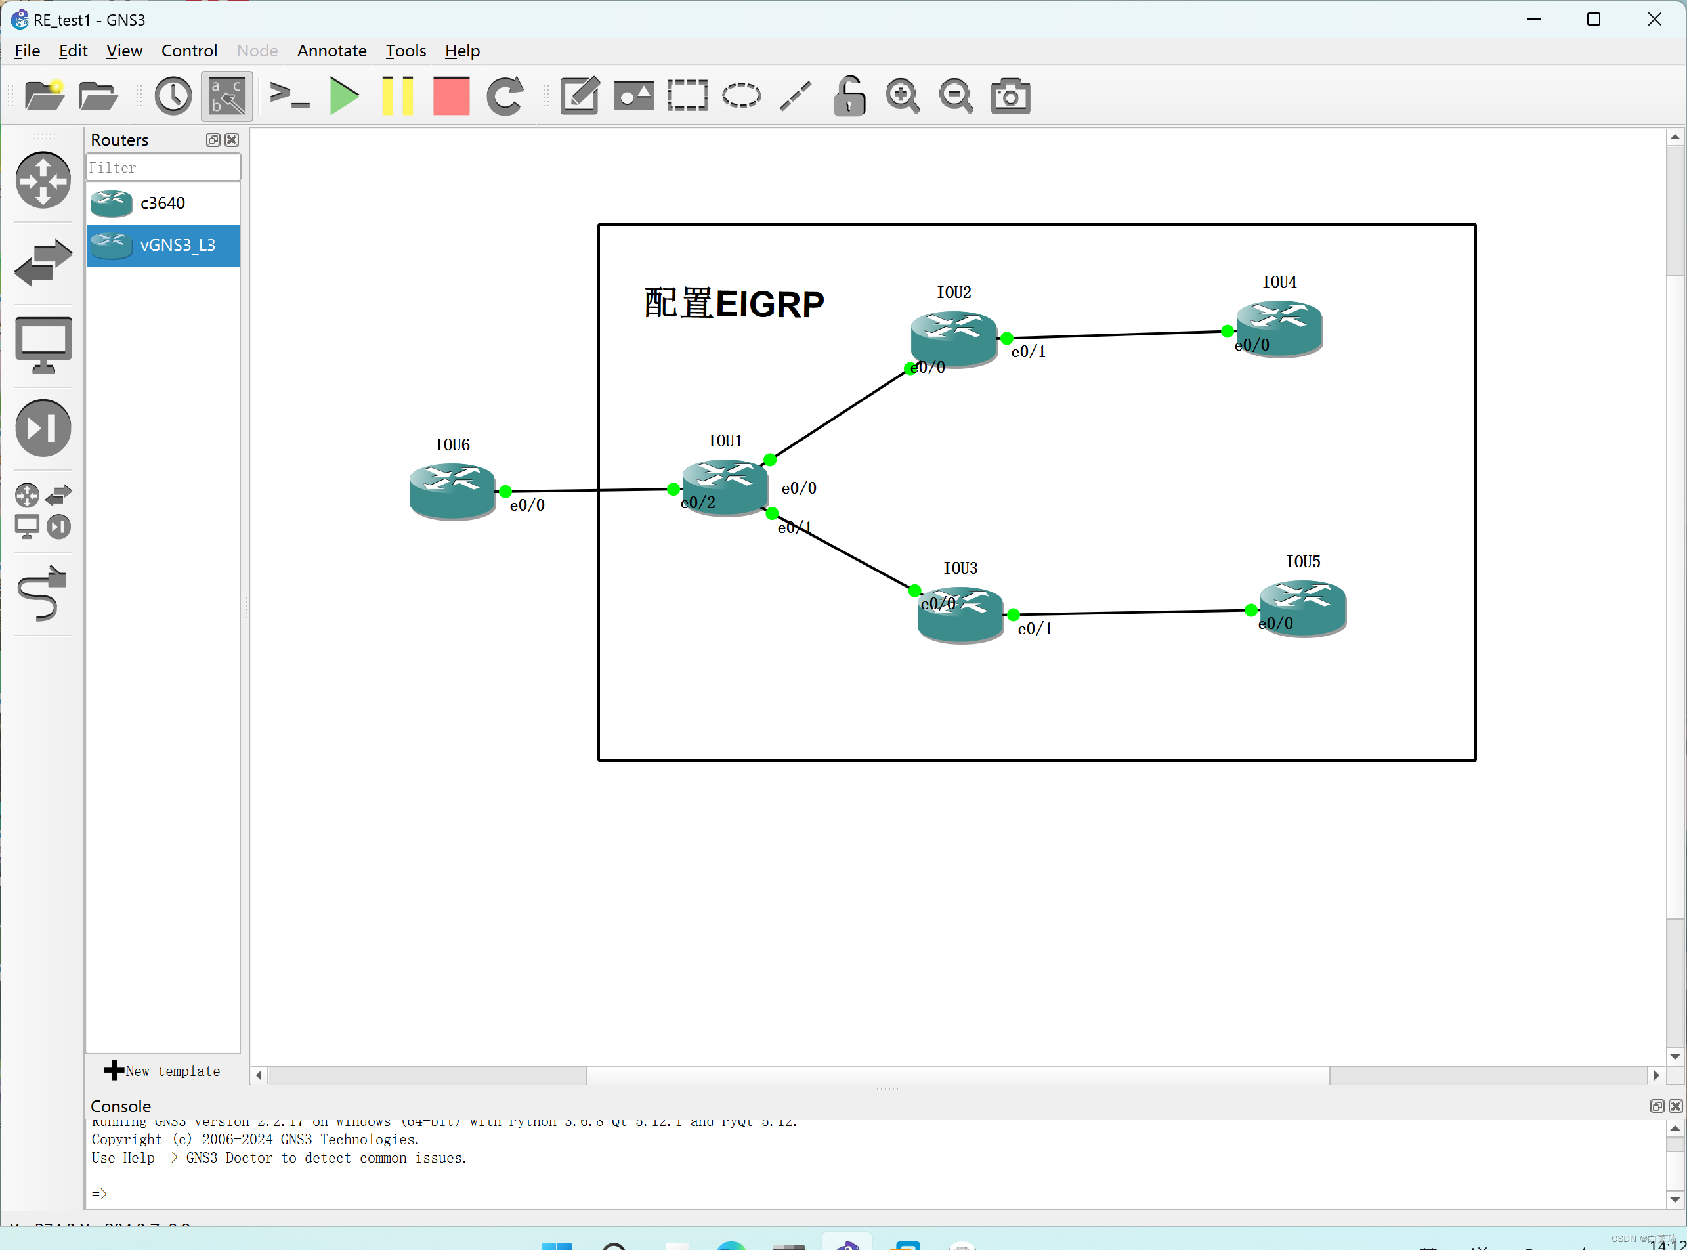The width and height of the screenshot is (1687, 1250).
Task: Click New template button
Action: [x=162, y=1071]
